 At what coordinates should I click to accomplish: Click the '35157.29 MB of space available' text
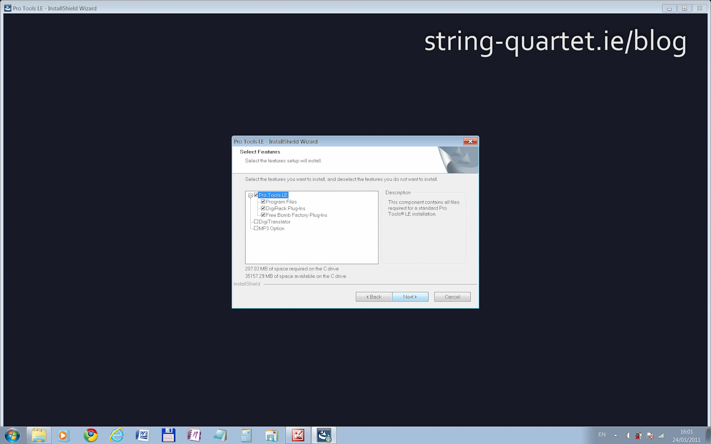pos(296,276)
